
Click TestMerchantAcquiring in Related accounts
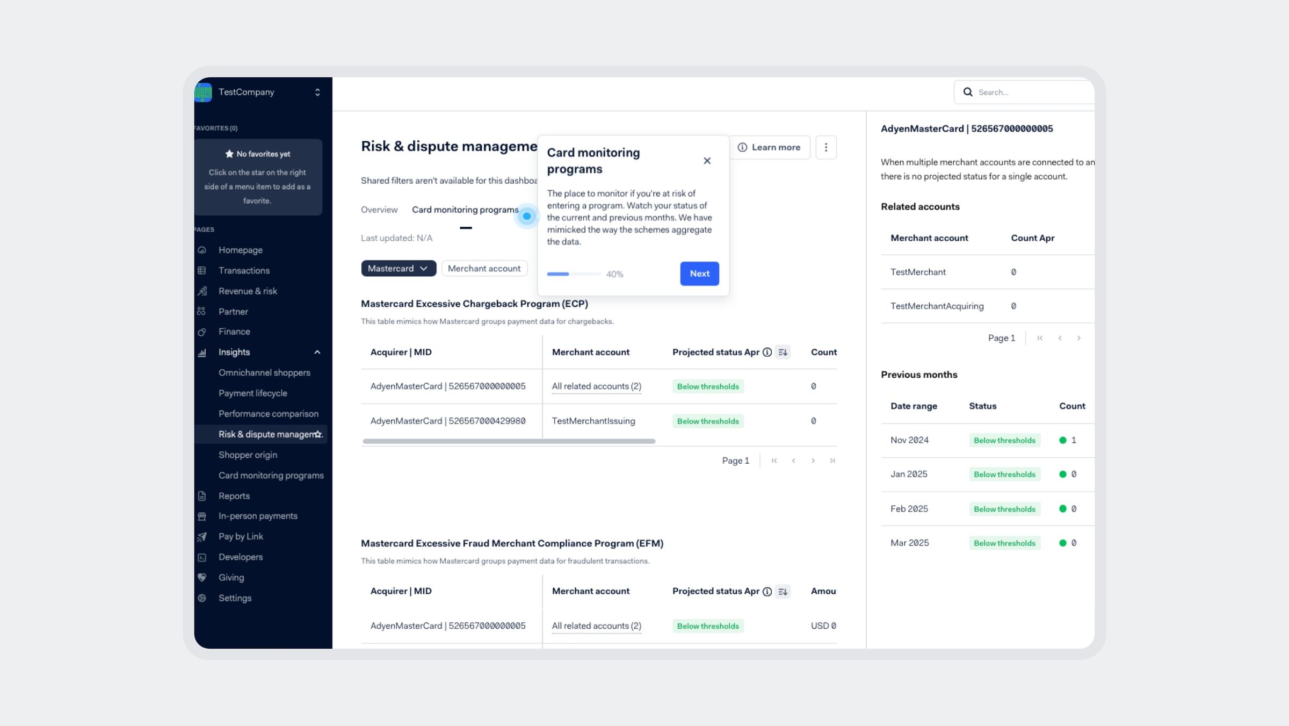tap(937, 306)
